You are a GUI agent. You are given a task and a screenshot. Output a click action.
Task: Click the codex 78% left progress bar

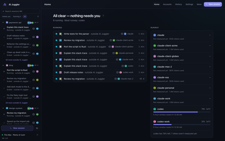click(182, 112)
